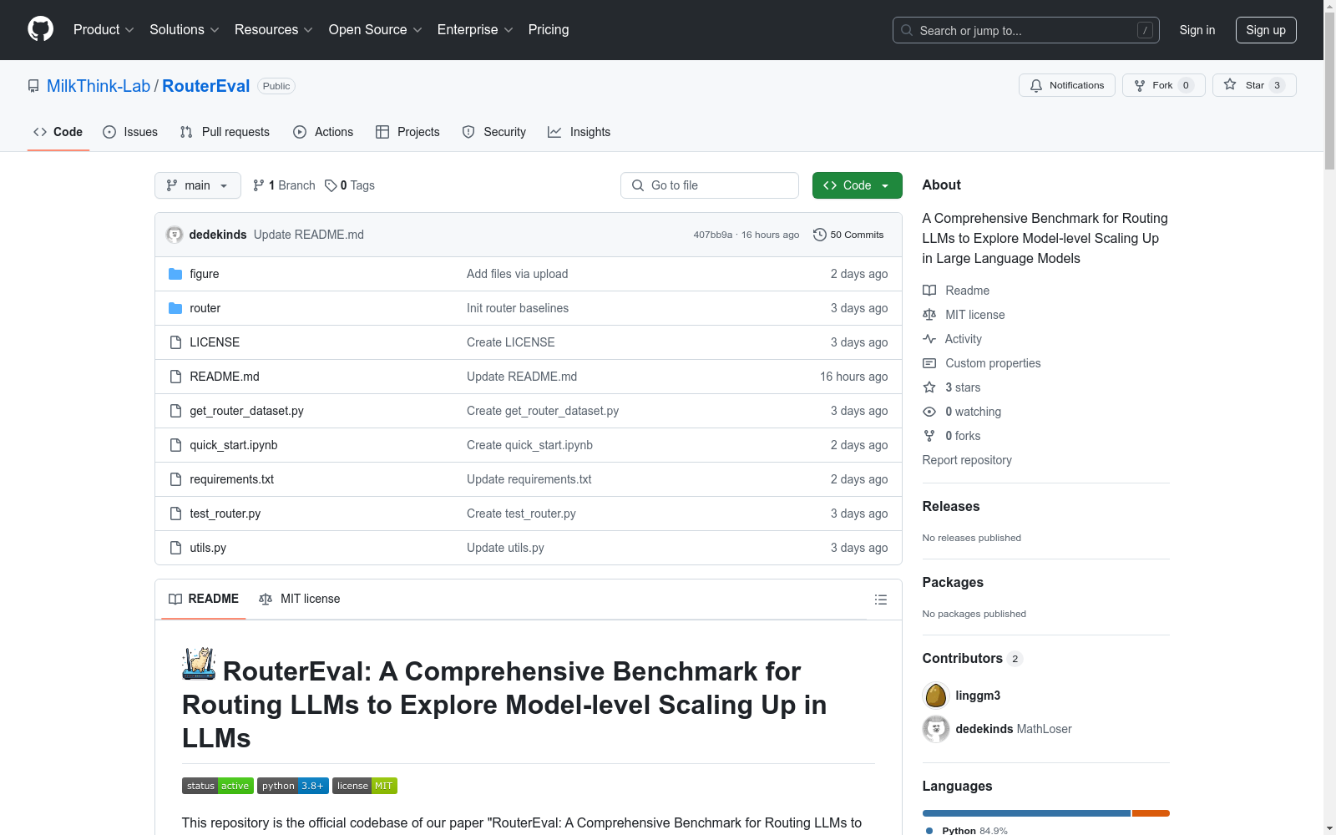Open commit 407bb9a hash link

tap(712, 235)
